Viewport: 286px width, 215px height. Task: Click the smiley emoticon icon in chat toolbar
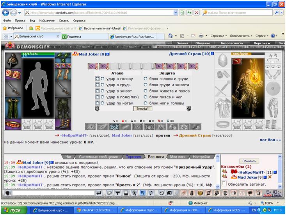(x=162, y=193)
